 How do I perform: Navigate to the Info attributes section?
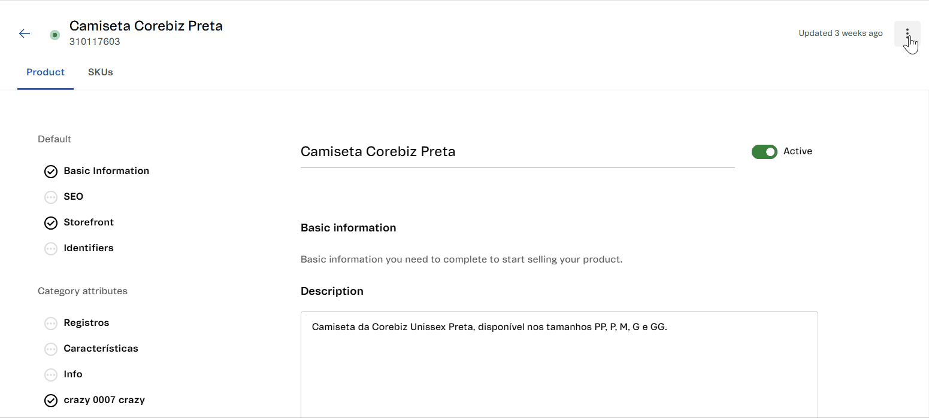pyautogui.click(x=73, y=374)
